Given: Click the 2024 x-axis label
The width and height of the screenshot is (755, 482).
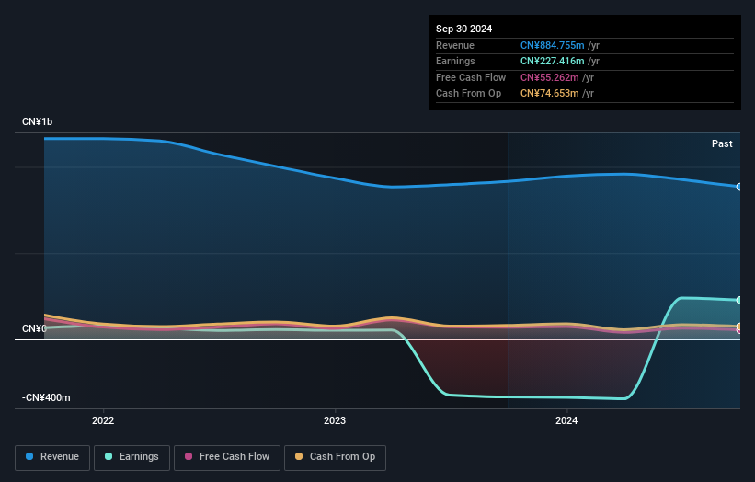Looking at the screenshot, I should coord(566,420).
